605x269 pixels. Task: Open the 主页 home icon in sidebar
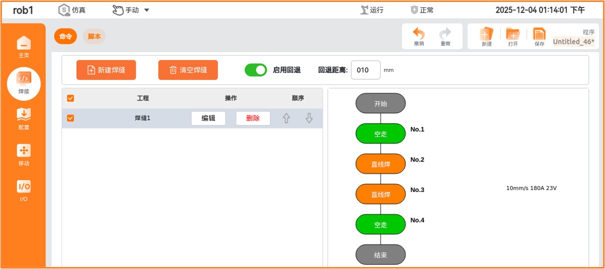coord(24,44)
